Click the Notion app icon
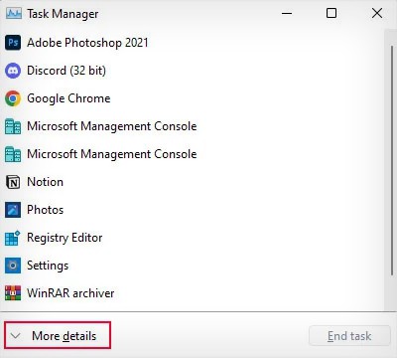397x358 pixels. point(13,182)
